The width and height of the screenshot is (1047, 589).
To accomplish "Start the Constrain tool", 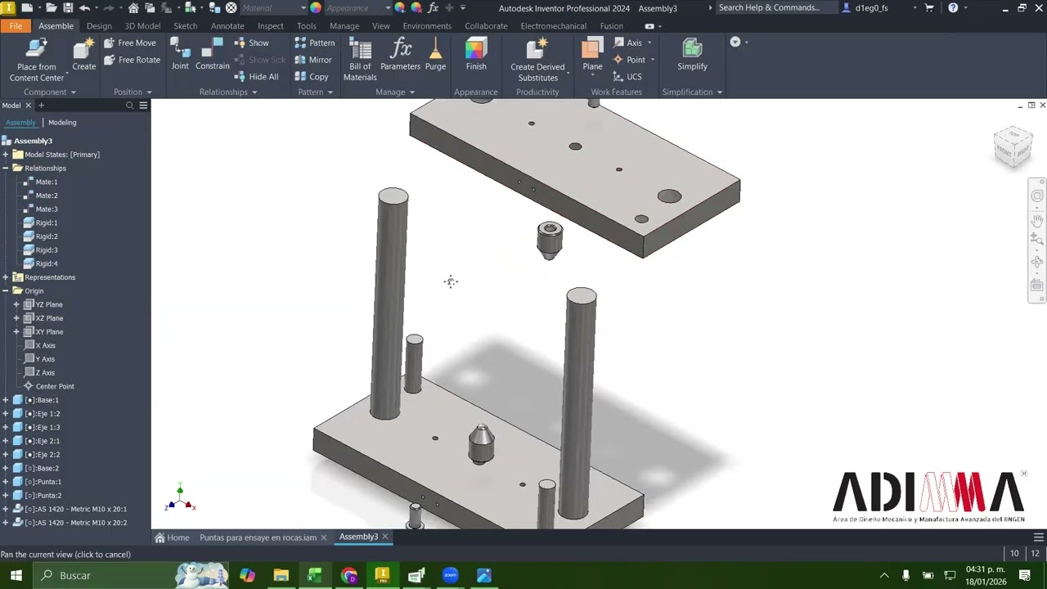I will pos(212,55).
